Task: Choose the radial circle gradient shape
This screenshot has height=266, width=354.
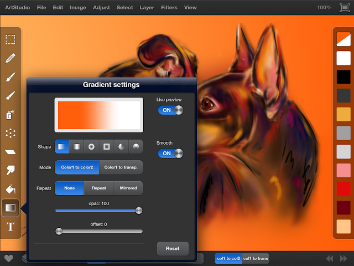Action: pyautogui.click(x=91, y=147)
